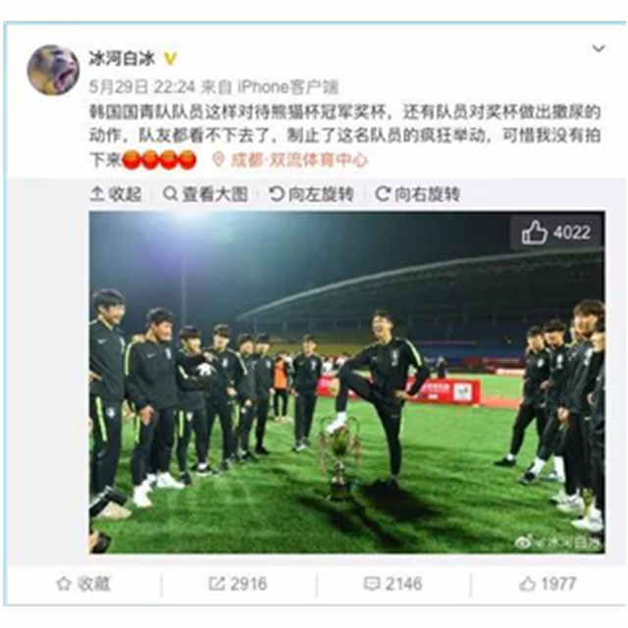Rotate the image left with 向左旋转
Image resolution: width=628 pixels, height=628 pixels.
(312, 194)
